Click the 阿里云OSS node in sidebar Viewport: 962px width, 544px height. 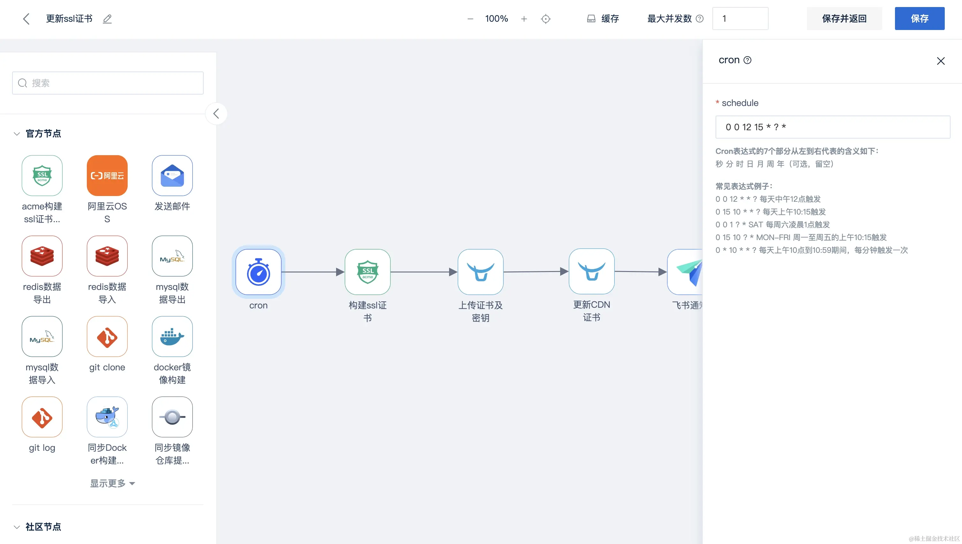tap(107, 176)
